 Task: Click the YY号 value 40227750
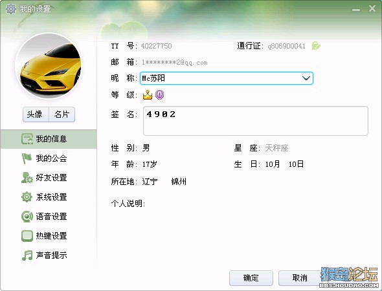click(x=157, y=46)
